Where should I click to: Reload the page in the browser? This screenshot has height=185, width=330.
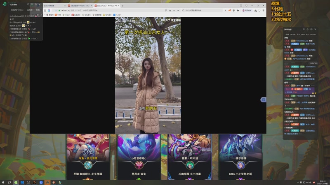pos(45,10)
